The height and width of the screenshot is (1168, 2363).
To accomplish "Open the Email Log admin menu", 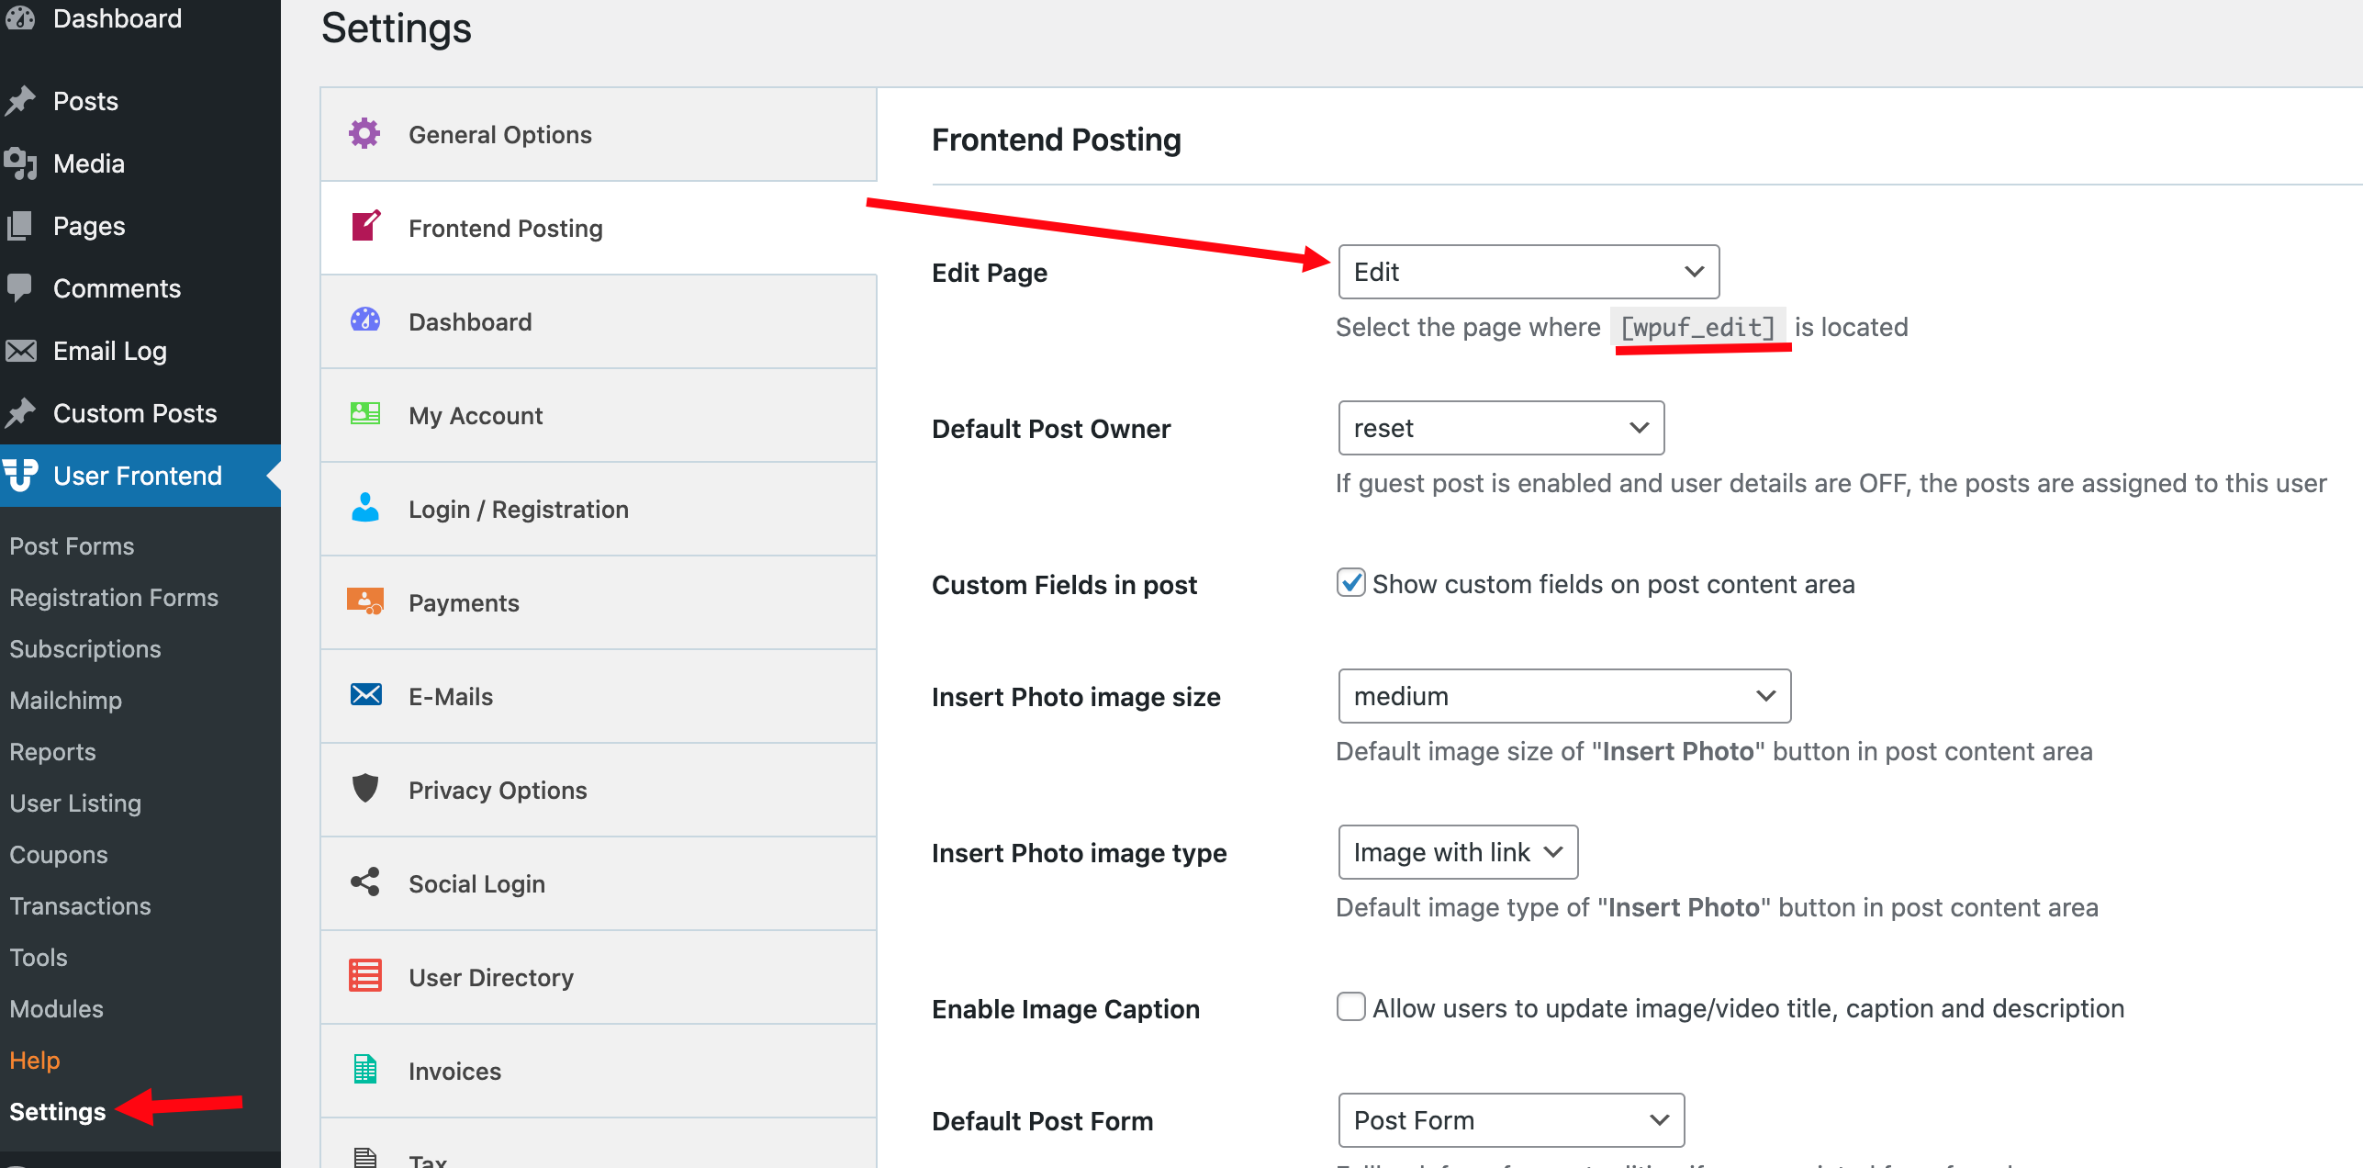I will pos(140,351).
